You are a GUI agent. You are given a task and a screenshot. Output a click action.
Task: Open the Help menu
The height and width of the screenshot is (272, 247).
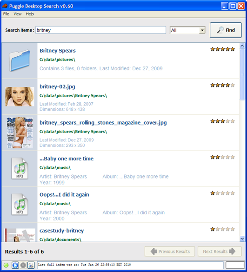coord(30,14)
